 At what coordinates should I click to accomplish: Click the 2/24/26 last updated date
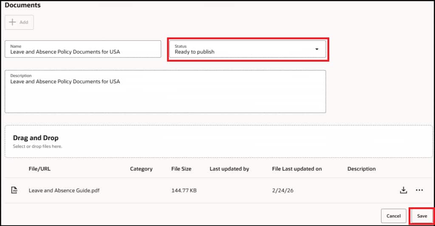click(283, 190)
